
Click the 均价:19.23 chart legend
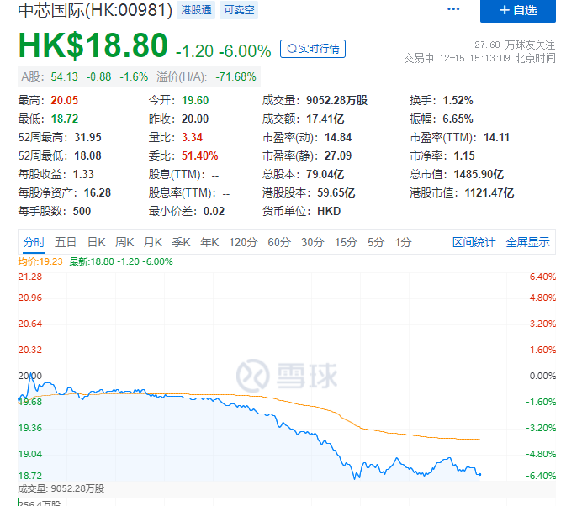coord(40,261)
